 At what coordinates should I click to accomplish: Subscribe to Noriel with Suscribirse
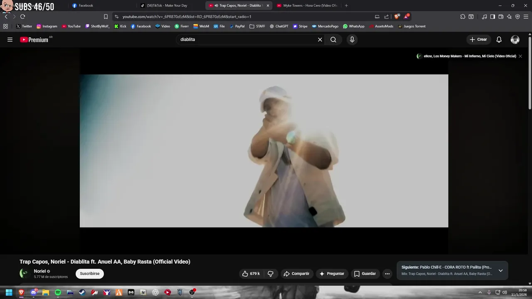click(90, 274)
